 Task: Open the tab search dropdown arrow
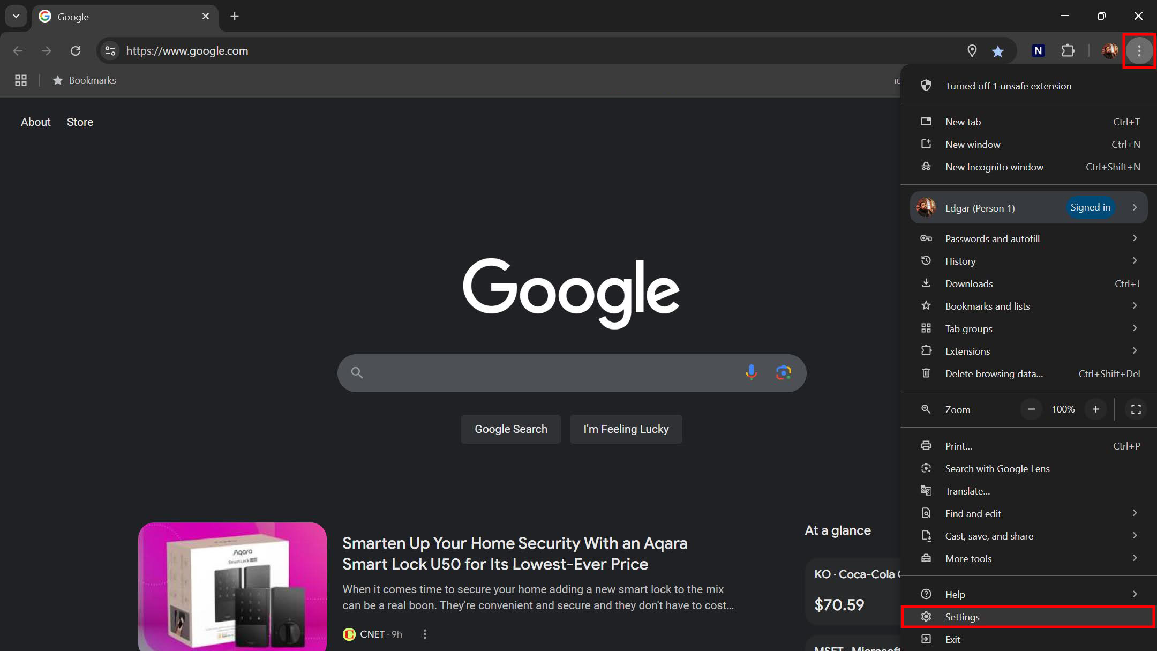click(16, 16)
